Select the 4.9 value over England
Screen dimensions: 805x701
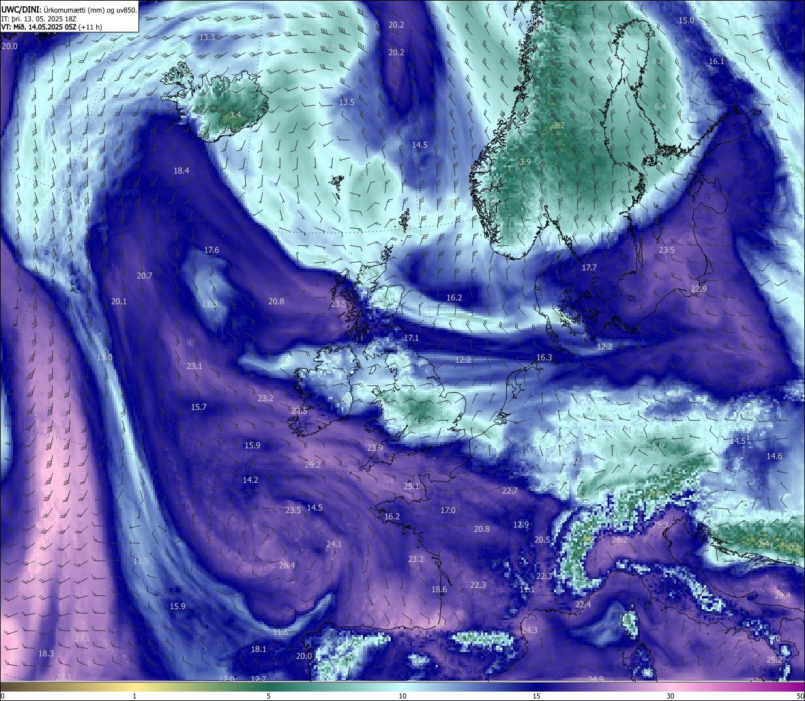click(419, 421)
